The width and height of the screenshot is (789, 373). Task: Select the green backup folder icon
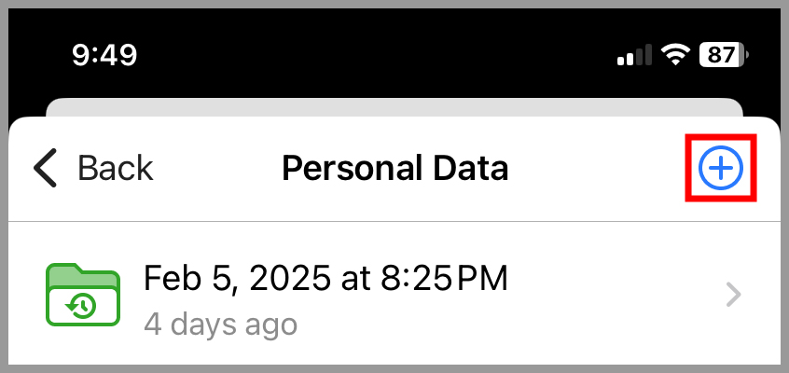(x=83, y=295)
